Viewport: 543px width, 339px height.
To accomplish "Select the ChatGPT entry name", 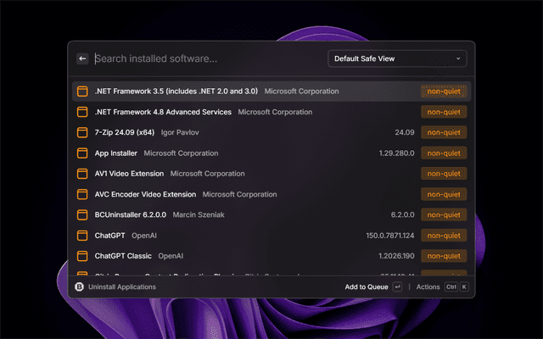I will (109, 236).
